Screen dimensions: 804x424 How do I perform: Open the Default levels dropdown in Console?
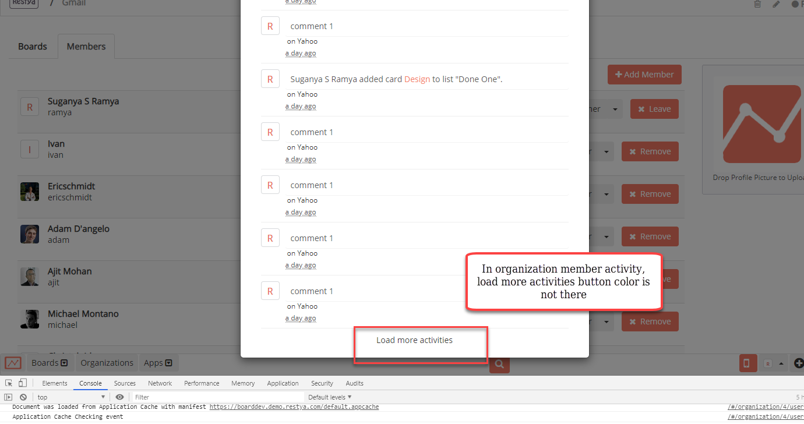pos(329,397)
